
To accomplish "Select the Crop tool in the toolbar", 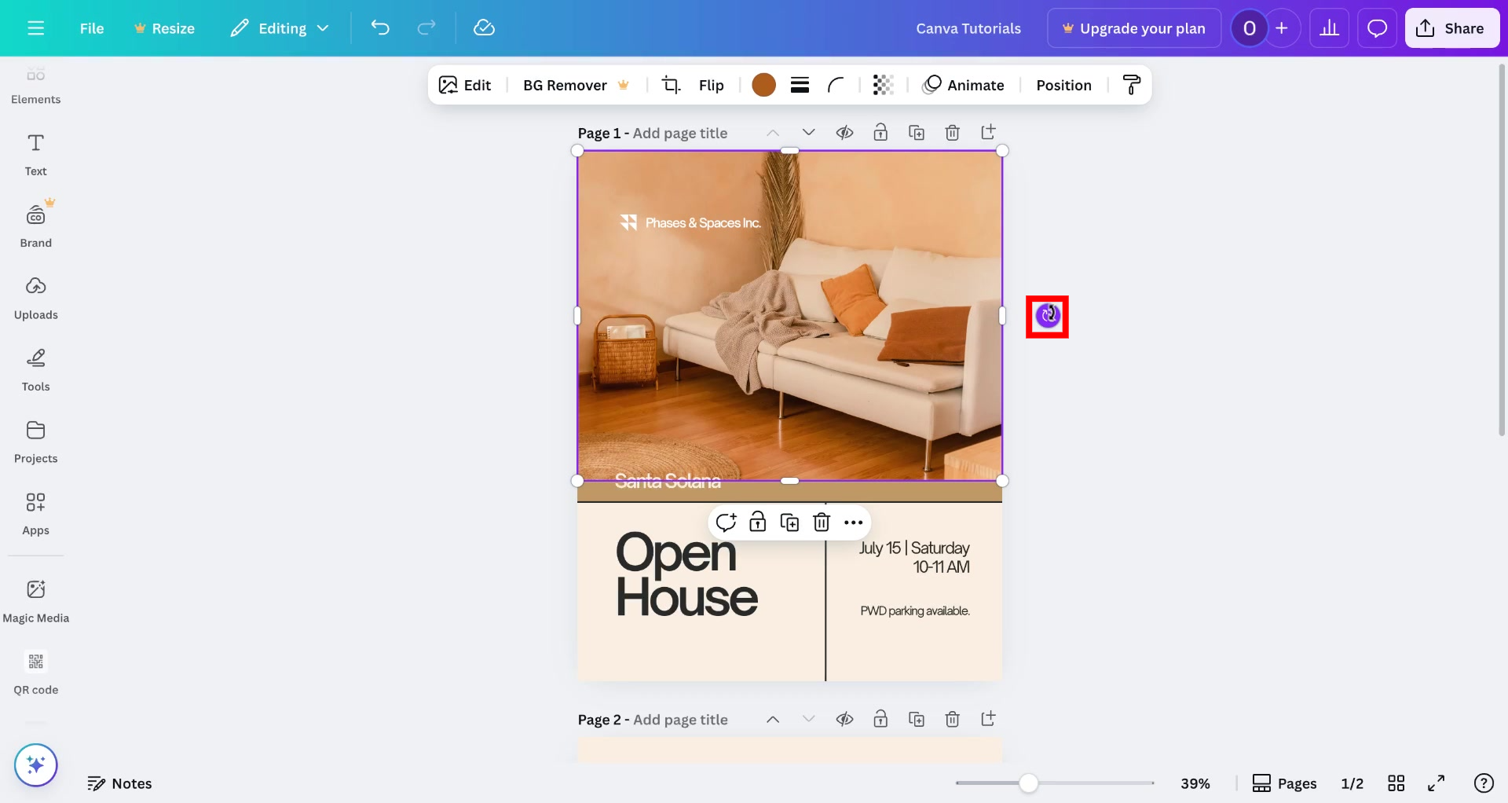I will 672,85.
